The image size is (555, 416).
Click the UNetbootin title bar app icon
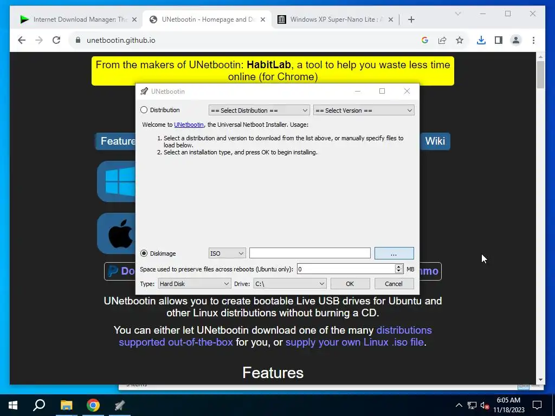click(144, 91)
